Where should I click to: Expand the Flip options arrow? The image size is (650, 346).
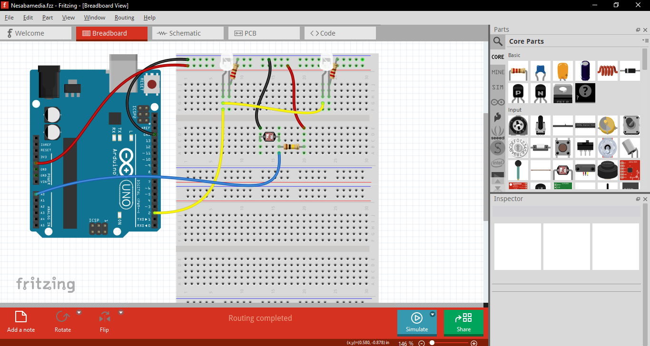[x=121, y=313]
